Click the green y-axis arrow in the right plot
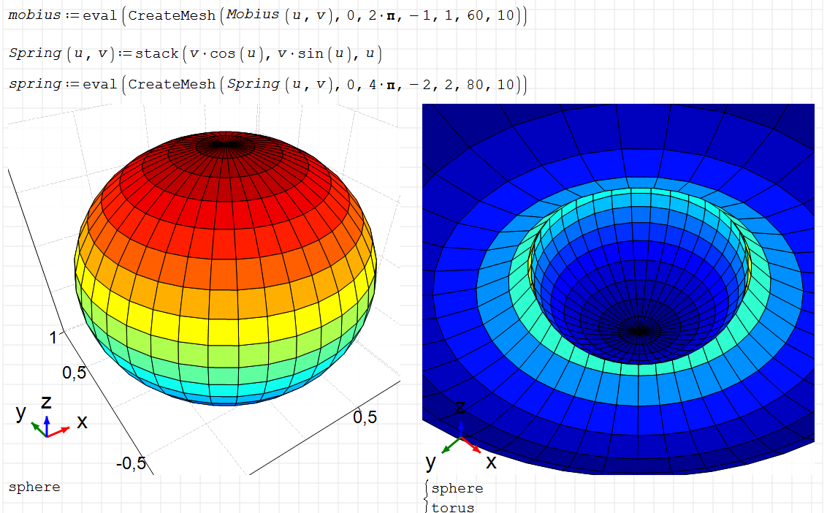 449,445
